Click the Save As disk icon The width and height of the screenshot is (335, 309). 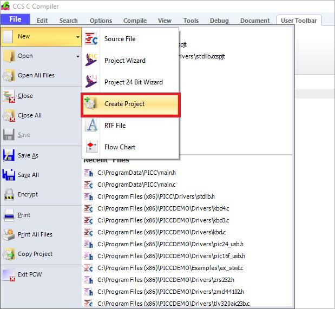[9, 155]
